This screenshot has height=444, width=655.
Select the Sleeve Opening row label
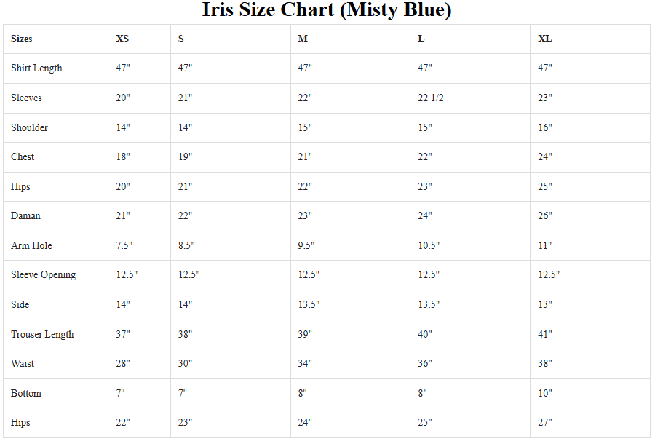(x=43, y=275)
